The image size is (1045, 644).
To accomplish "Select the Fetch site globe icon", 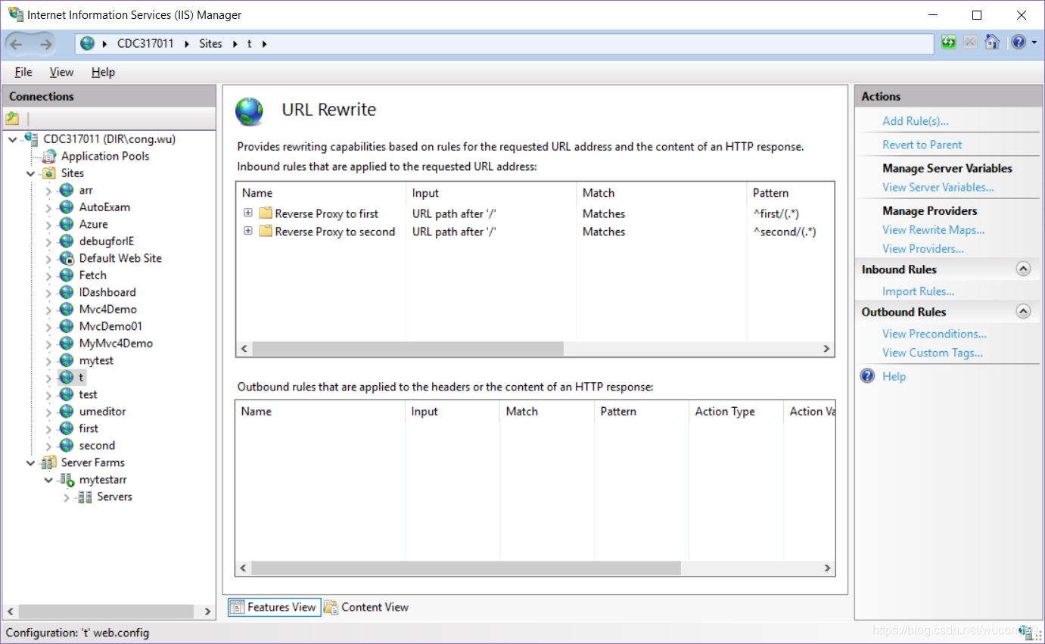I will [x=67, y=275].
